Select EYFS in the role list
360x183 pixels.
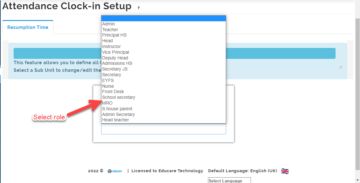(x=163, y=80)
